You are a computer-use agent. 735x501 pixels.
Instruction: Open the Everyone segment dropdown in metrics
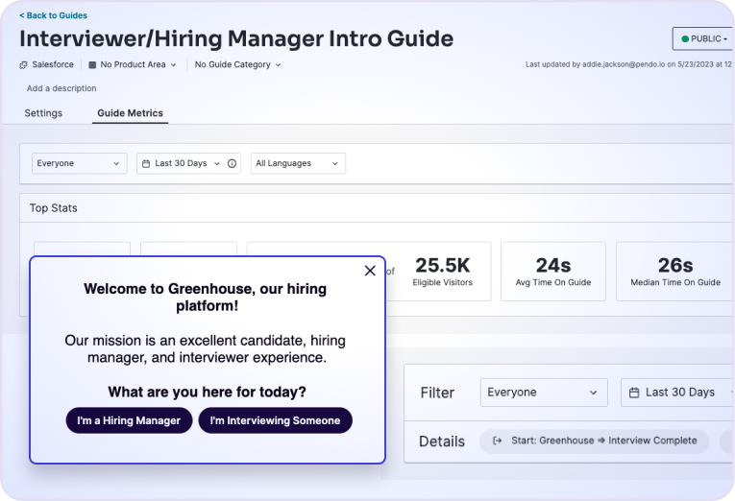[79, 163]
